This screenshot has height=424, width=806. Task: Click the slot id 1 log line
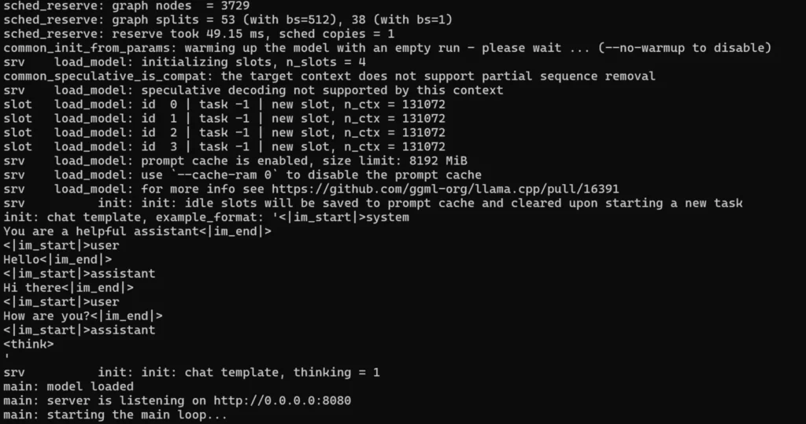click(x=224, y=118)
